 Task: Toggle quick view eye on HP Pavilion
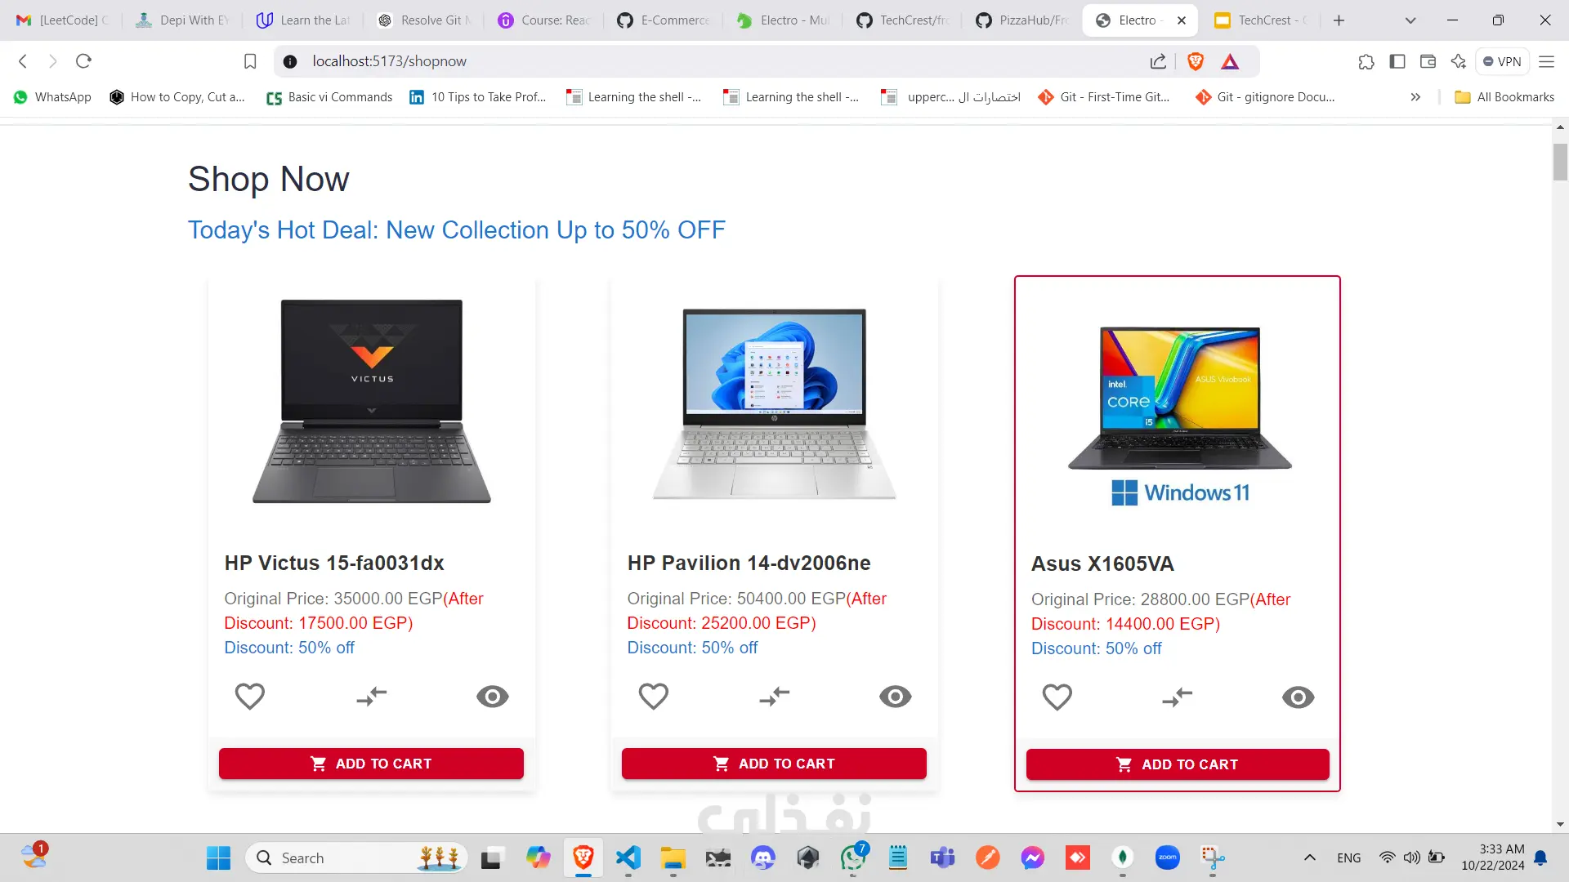896,697
